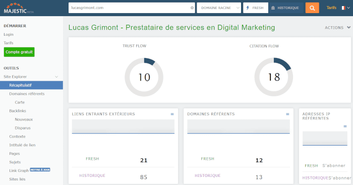Go to Link Graph in sidebar
The height and width of the screenshot is (185, 353).
[x=19, y=170]
